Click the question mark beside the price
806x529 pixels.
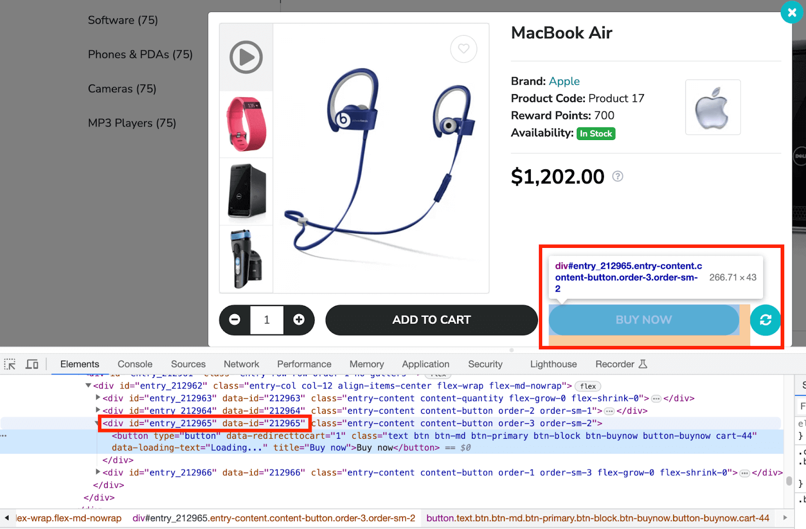click(x=618, y=176)
